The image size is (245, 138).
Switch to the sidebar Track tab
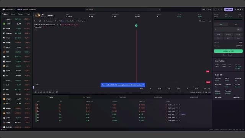point(28,14)
